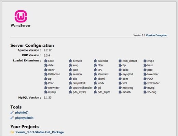Click the apache2handler extension label
The width and height of the screenshot is (178, 136).
coord(83,88)
